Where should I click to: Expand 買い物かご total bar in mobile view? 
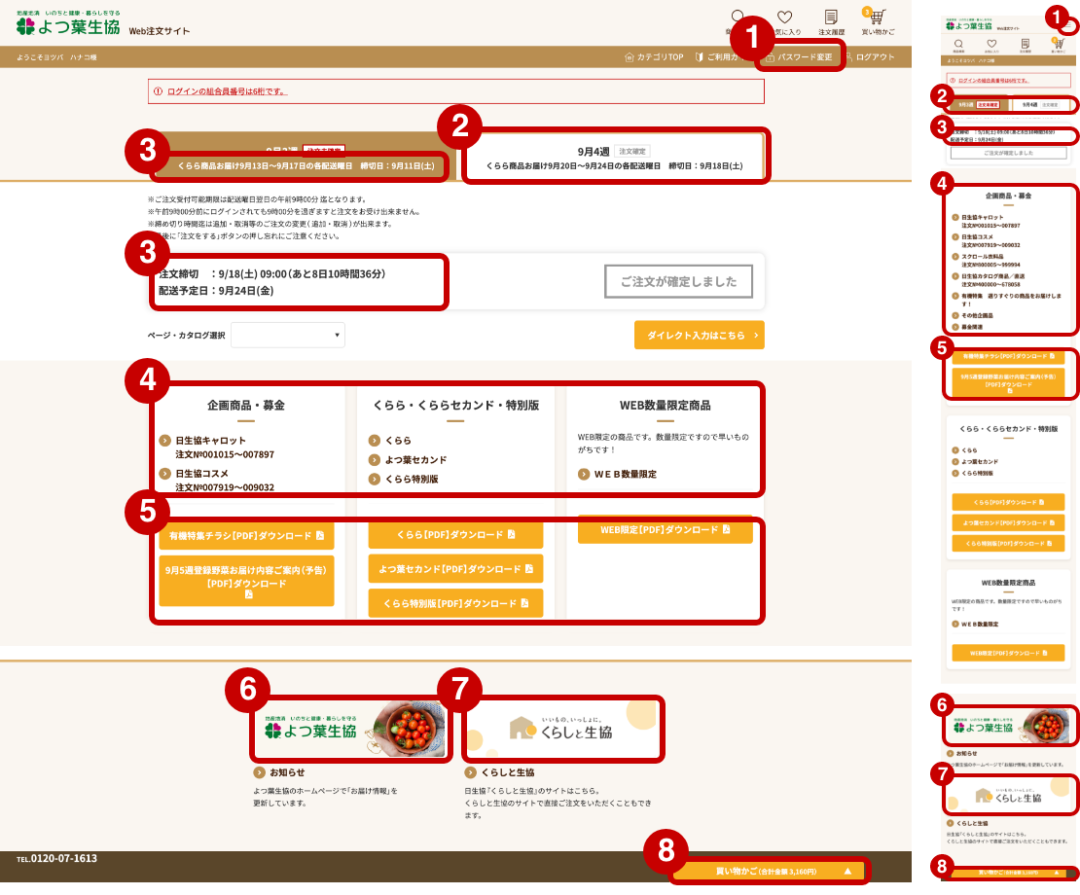1008,873
